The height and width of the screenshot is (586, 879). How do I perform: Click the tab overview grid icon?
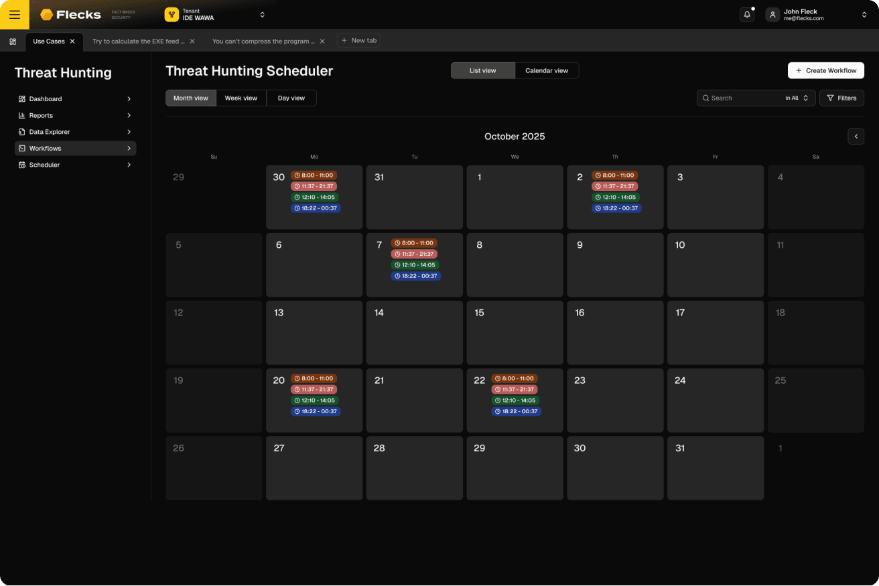click(x=13, y=42)
